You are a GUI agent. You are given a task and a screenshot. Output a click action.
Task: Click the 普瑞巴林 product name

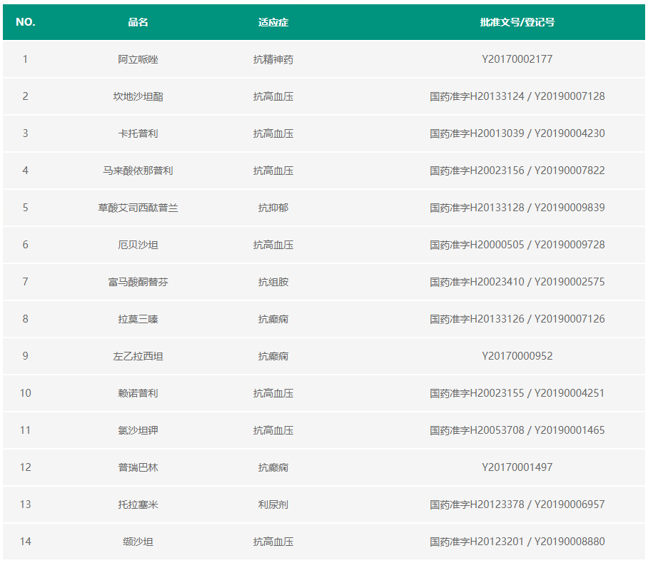pos(138,467)
